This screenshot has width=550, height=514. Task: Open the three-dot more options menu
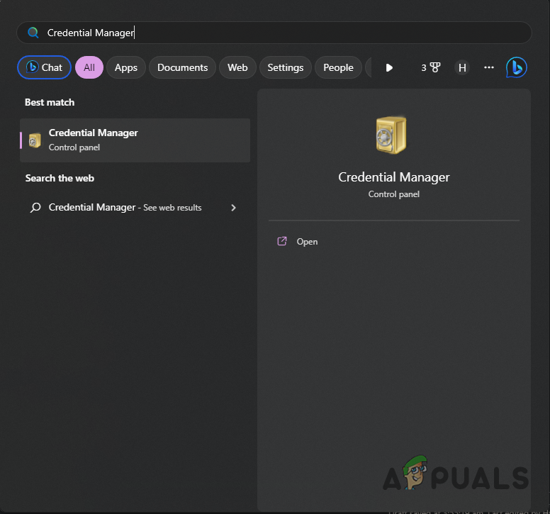pyautogui.click(x=489, y=67)
